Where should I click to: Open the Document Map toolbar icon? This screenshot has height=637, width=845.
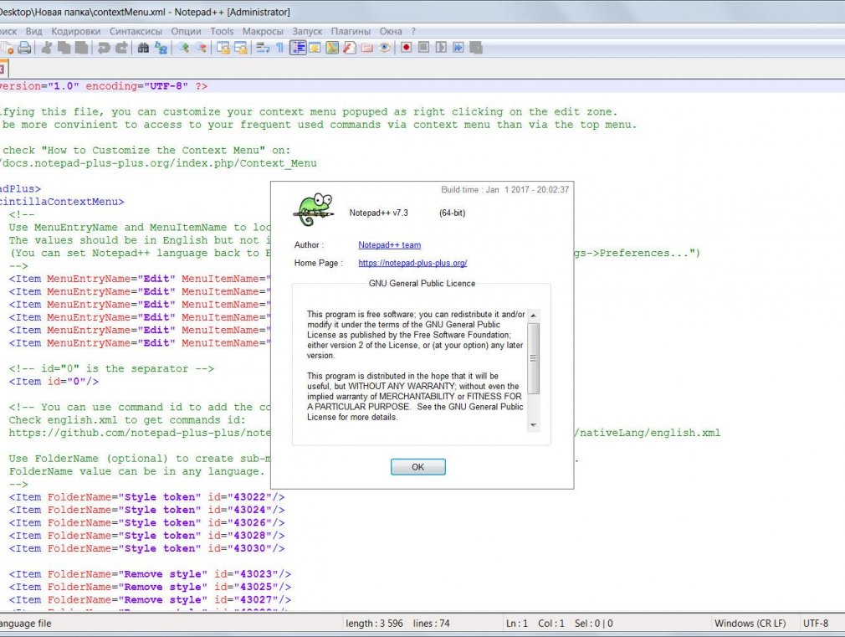click(x=332, y=48)
